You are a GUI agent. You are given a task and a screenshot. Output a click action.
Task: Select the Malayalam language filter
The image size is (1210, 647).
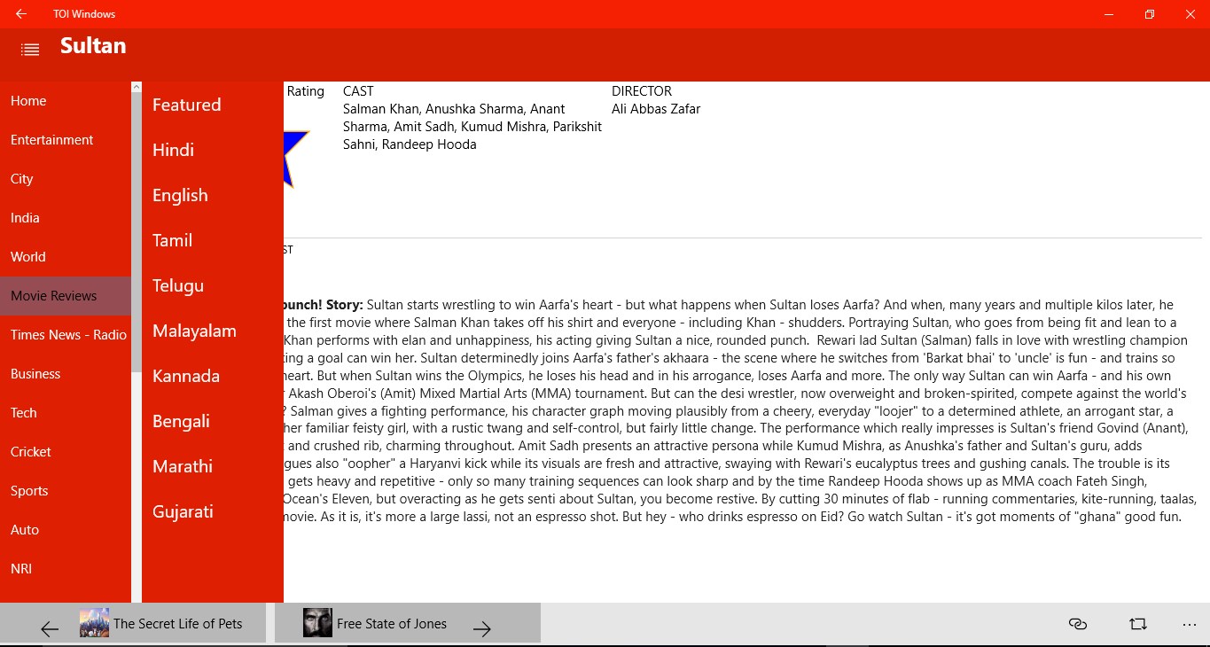coord(194,331)
